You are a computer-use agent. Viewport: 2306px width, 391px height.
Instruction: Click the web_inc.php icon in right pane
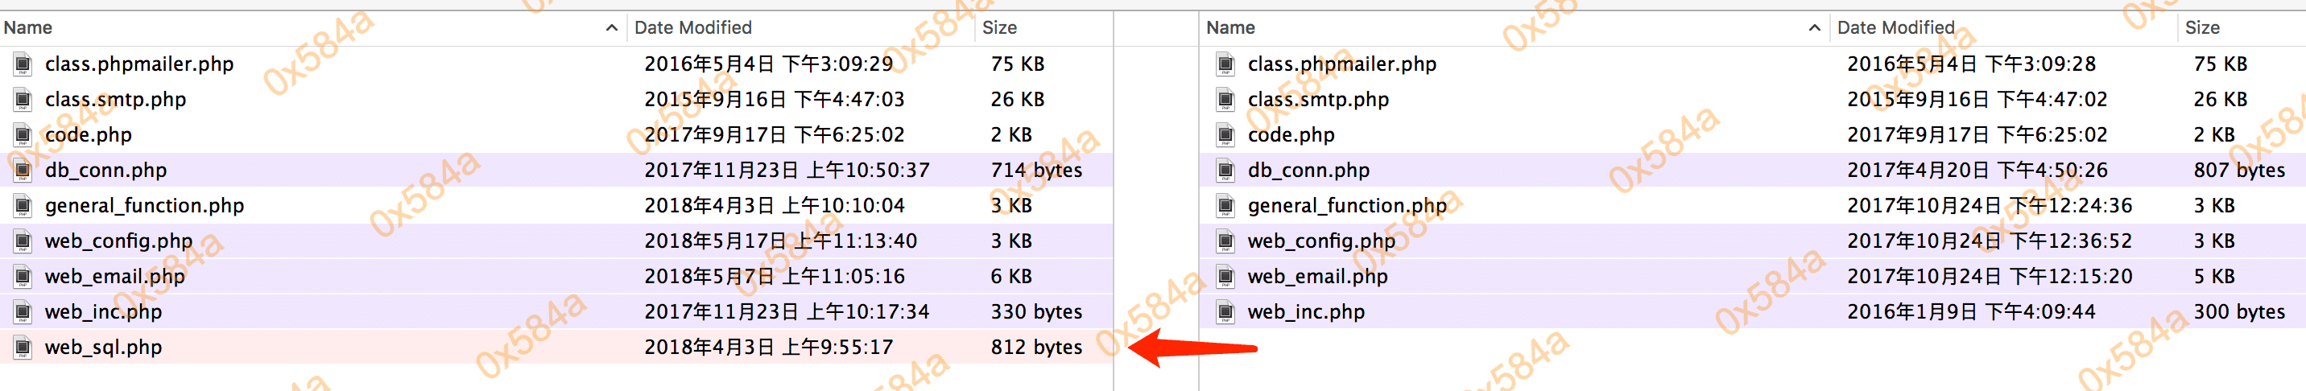click(1225, 312)
